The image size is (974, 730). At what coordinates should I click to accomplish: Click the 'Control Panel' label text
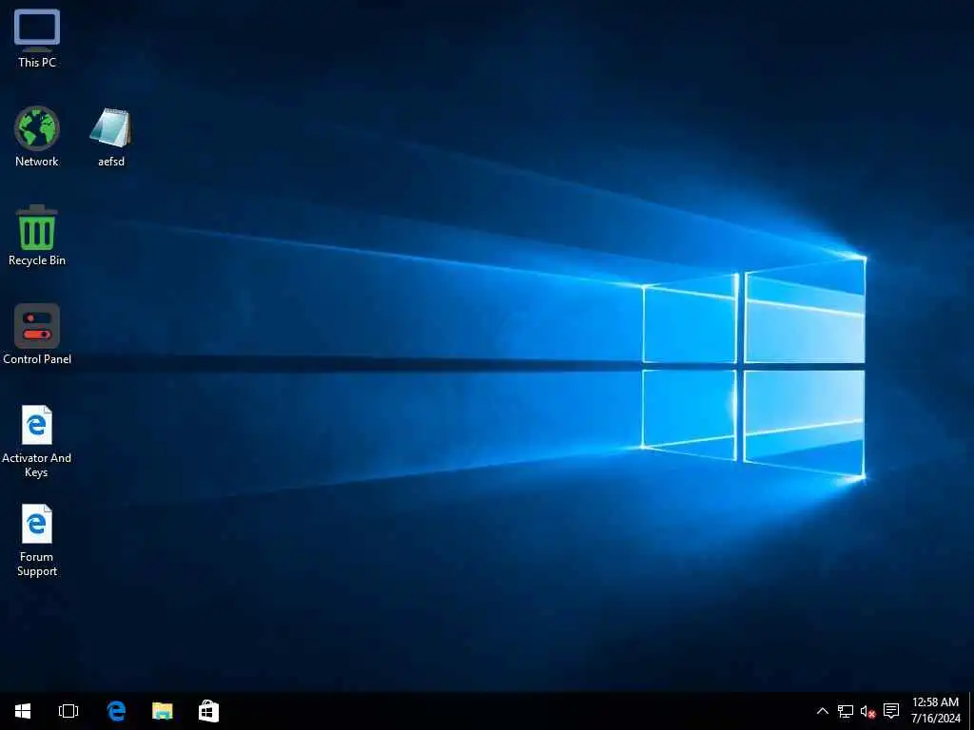tap(37, 359)
